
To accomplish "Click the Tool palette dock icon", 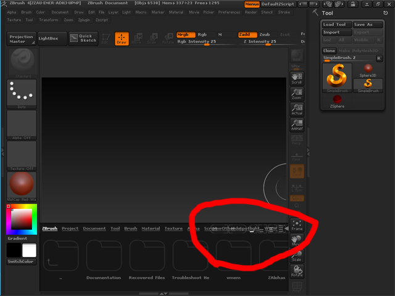I will point(385,13).
